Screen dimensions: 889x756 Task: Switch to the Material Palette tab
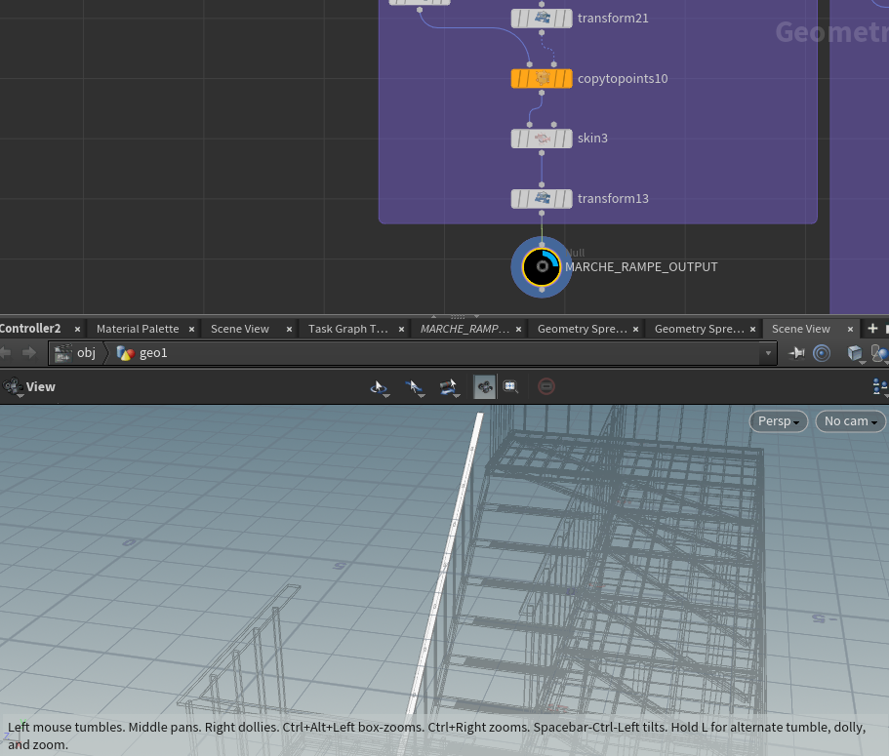point(138,329)
